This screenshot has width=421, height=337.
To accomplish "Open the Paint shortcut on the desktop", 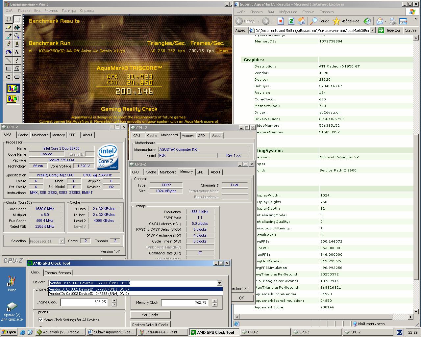I will pos(12,284).
